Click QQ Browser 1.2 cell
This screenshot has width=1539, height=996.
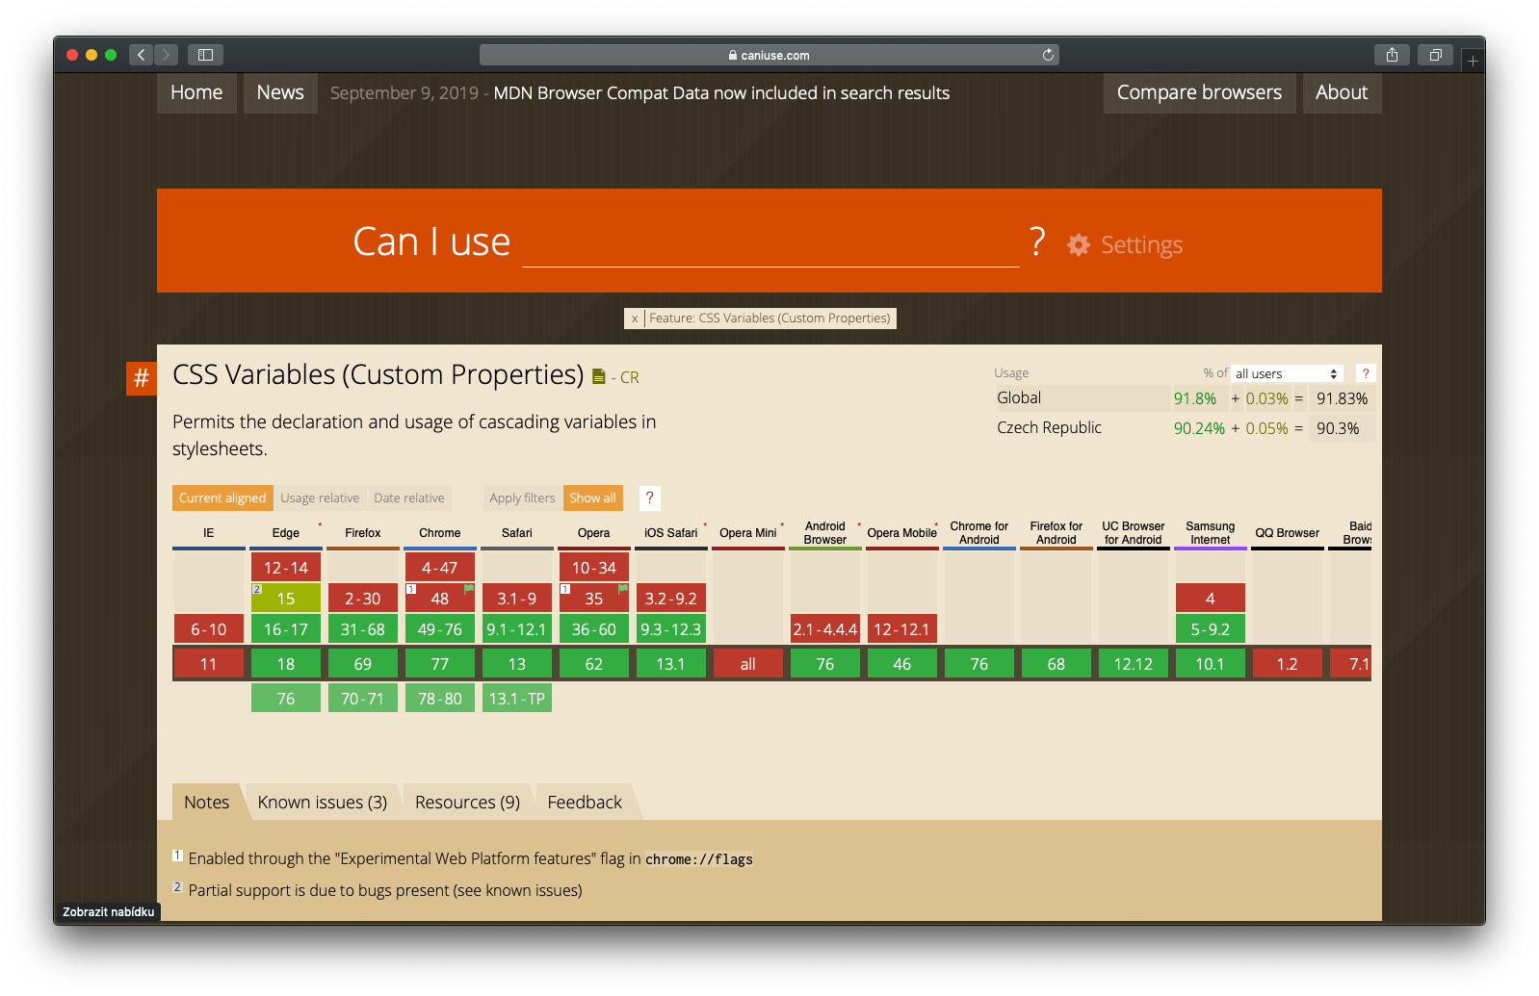pos(1288,664)
